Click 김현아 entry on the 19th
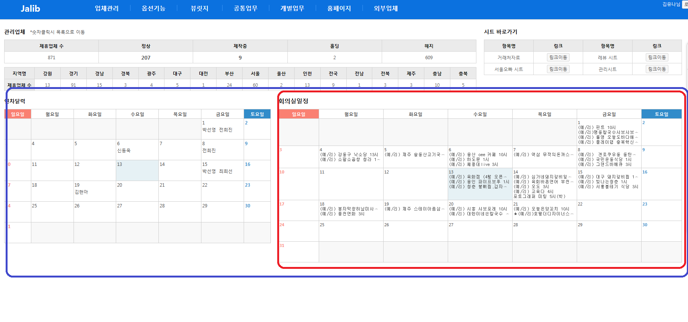 point(81,192)
